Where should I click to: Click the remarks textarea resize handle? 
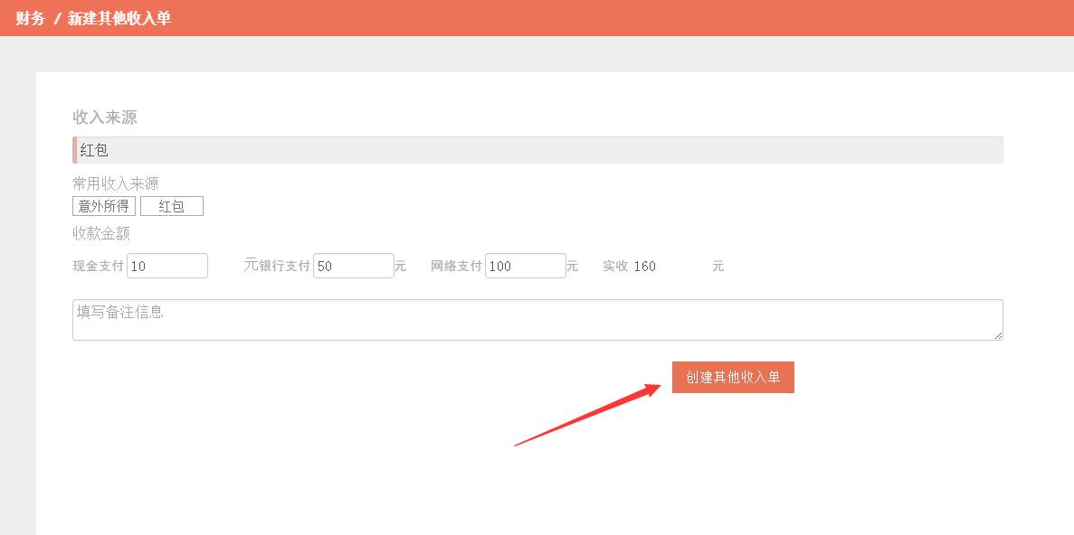[x=998, y=335]
